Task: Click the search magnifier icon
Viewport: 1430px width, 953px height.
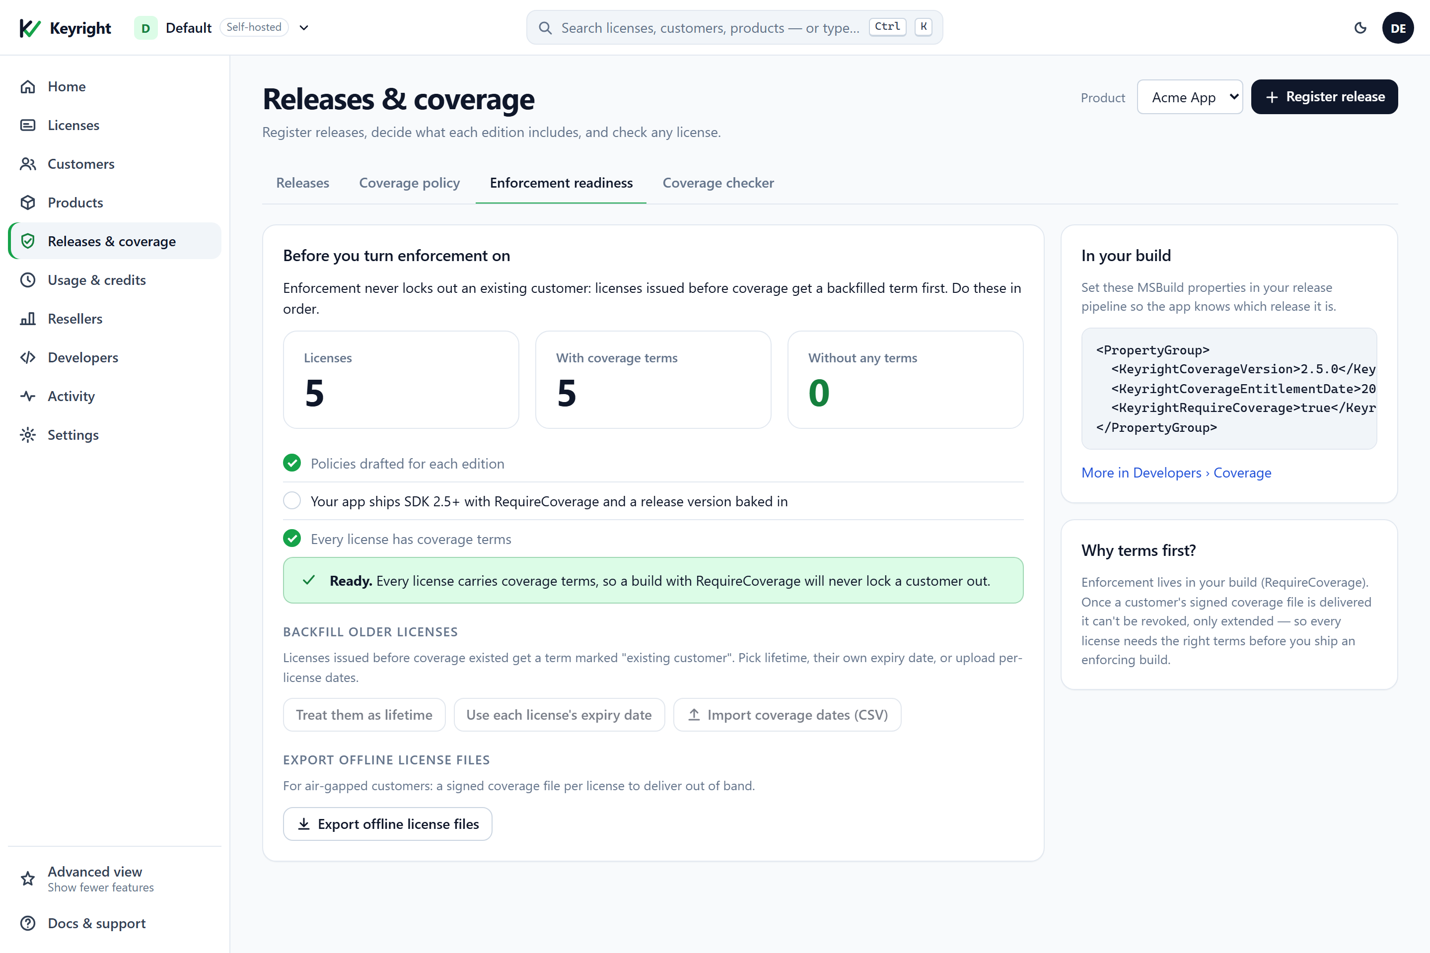Action: pos(545,28)
